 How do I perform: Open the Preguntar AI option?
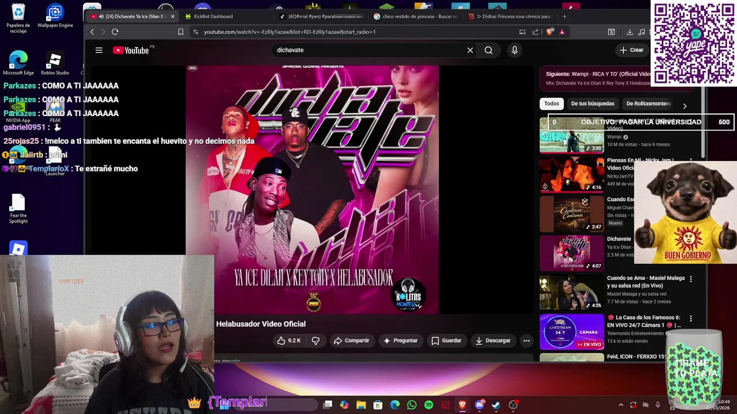click(400, 340)
